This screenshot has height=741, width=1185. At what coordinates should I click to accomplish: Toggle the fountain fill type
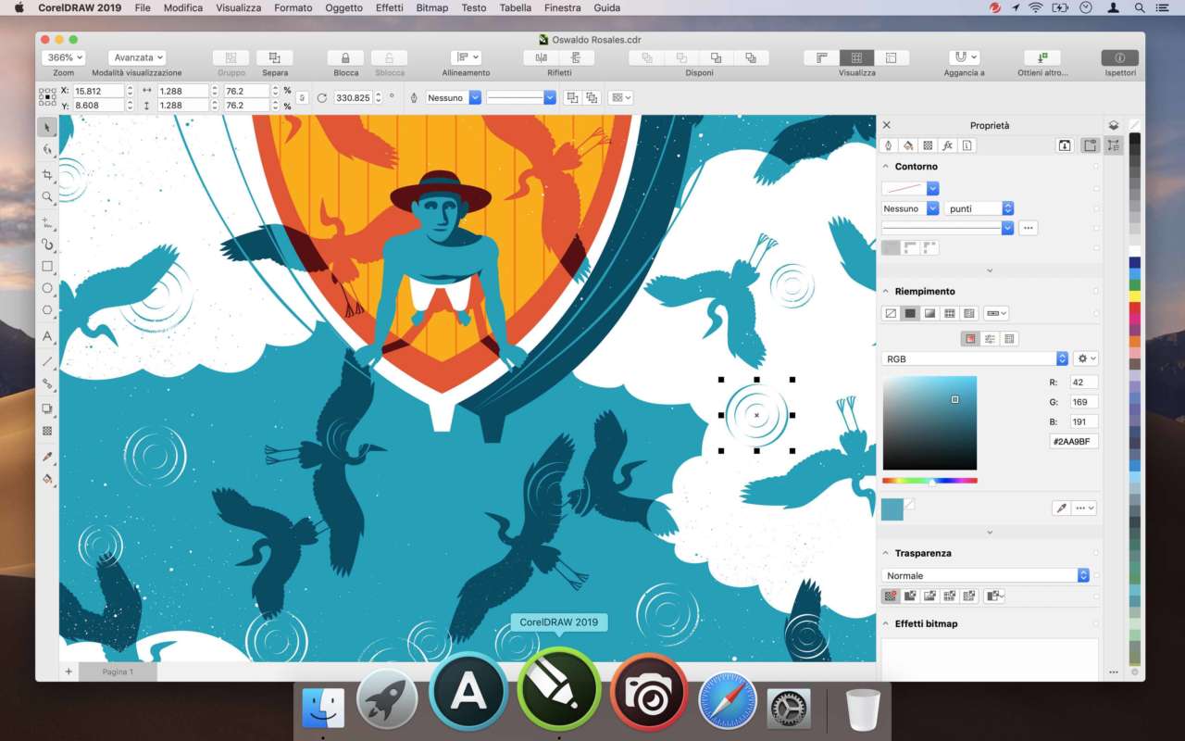[x=928, y=312]
